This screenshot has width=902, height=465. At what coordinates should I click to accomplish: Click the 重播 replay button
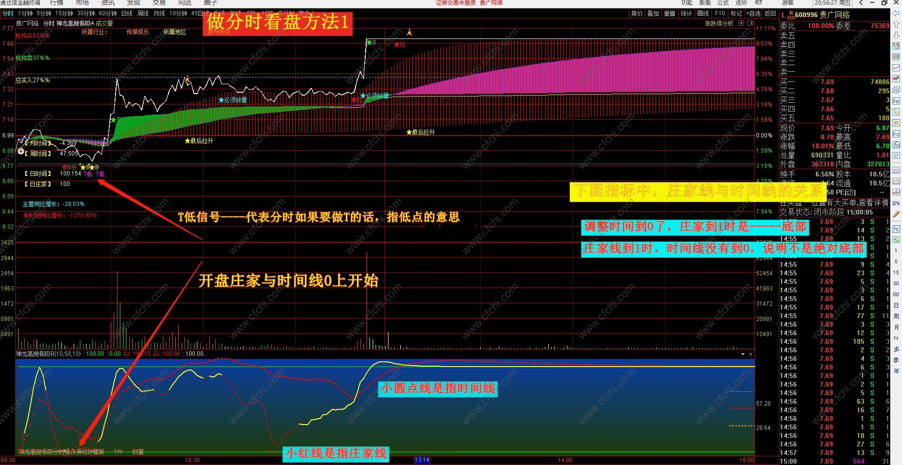(x=670, y=13)
